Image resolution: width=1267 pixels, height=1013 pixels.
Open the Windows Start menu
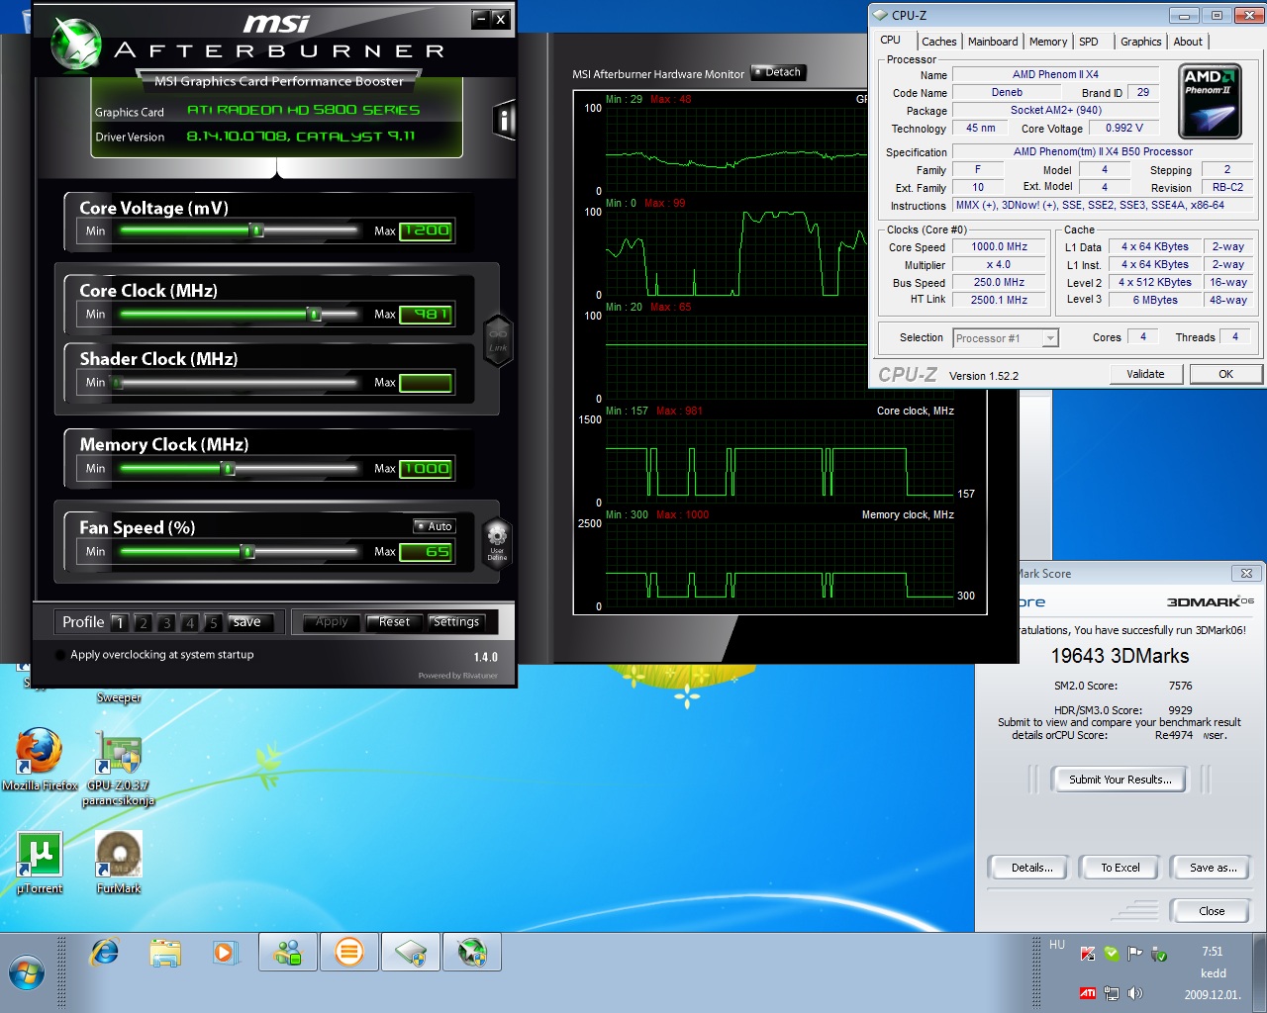pos(27,973)
